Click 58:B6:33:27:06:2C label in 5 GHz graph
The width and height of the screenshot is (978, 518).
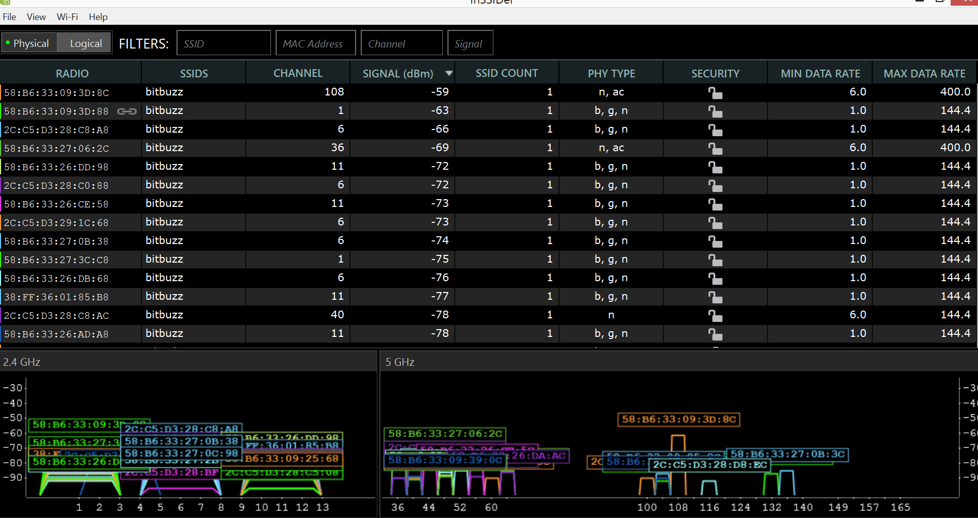pos(445,434)
